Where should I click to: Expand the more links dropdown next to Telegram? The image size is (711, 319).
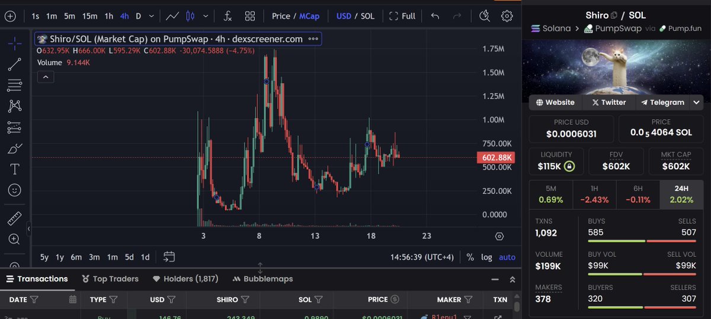(697, 102)
